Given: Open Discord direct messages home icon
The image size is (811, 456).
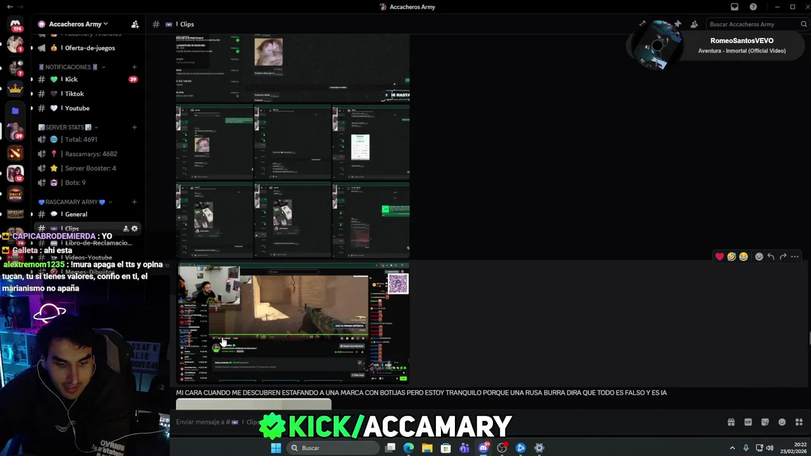Looking at the screenshot, I should (x=15, y=24).
